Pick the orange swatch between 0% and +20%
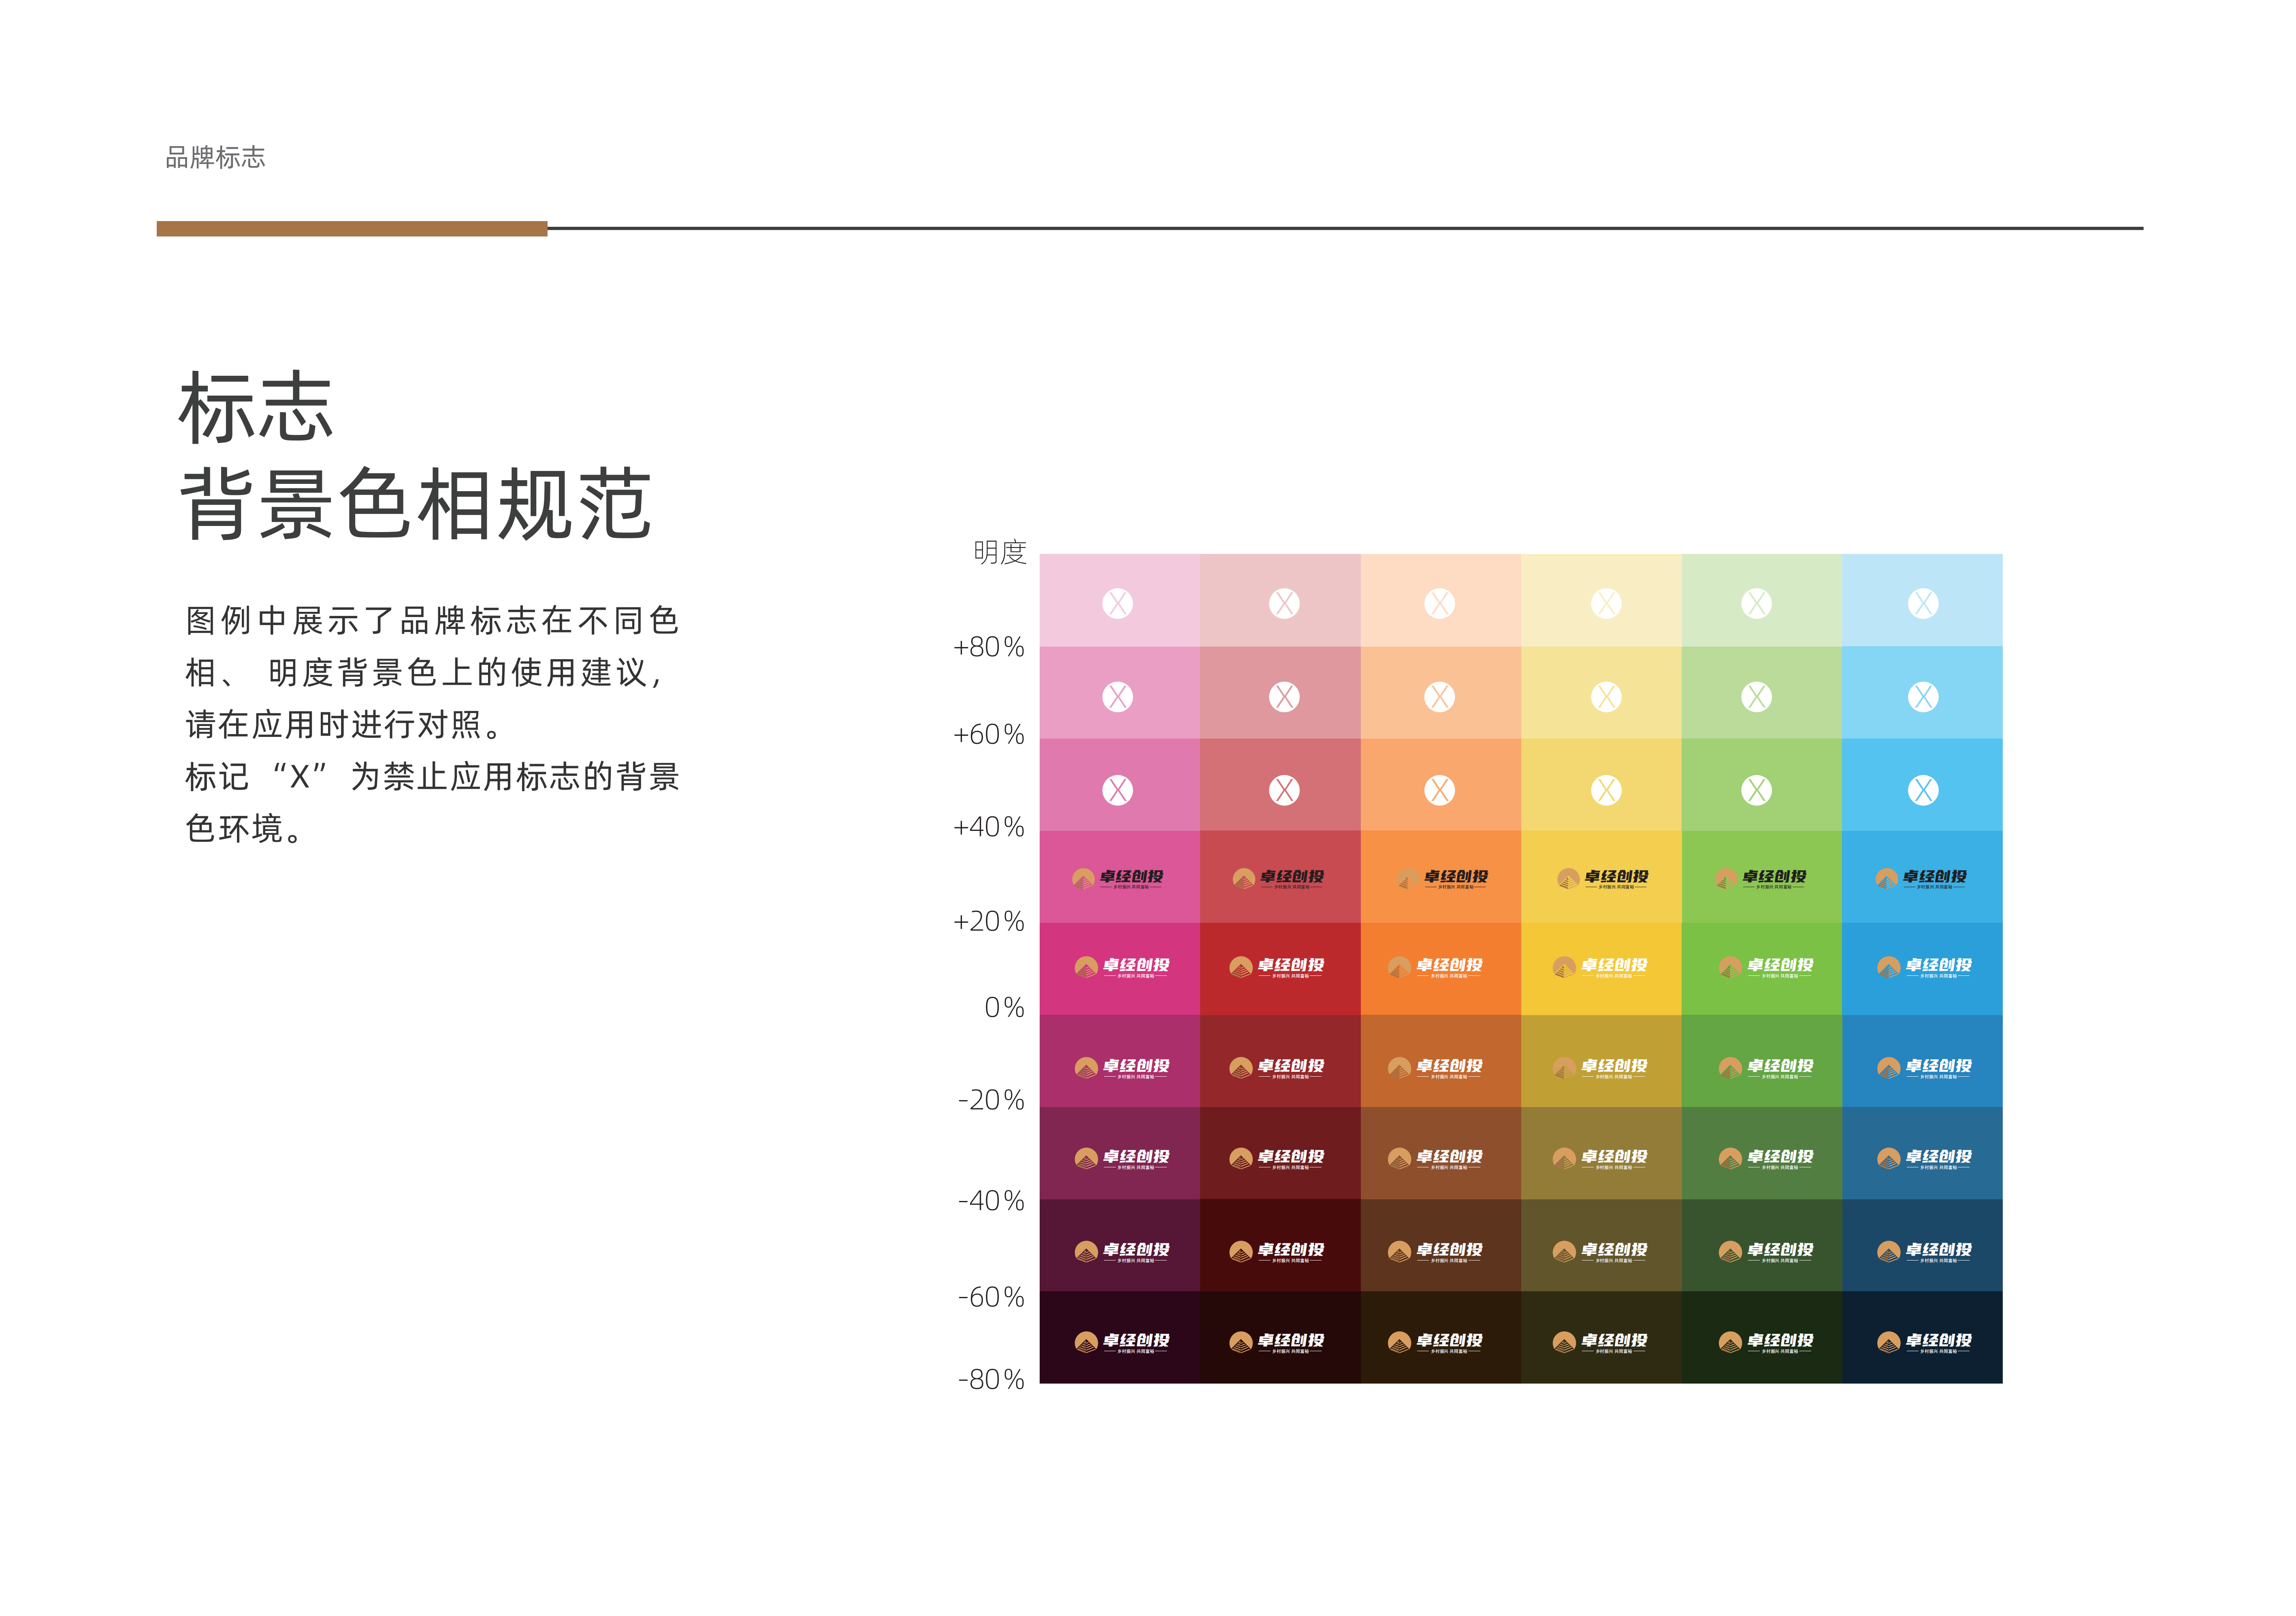Image resolution: width=2296 pixels, height=1616 pixels. pos(1441,969)
